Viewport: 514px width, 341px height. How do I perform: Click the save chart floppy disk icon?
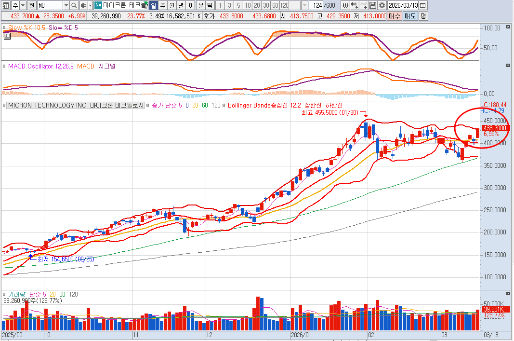pyautogui.click(x=373, y=5)
